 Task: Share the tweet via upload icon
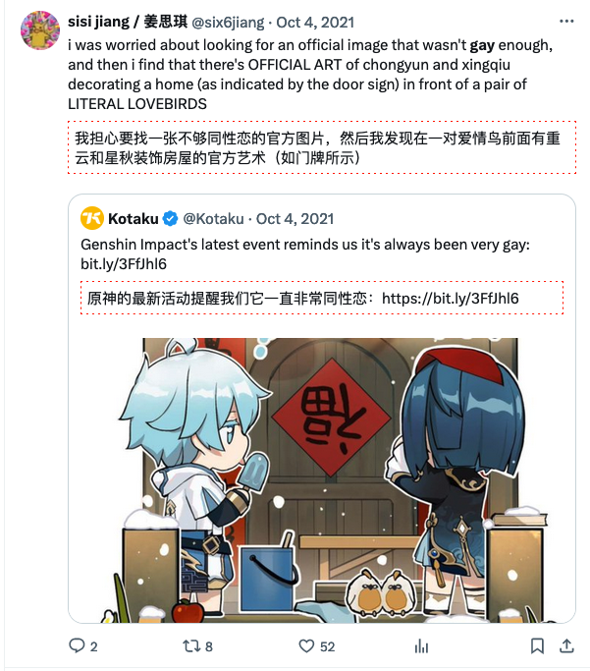[x=566, y=645]
